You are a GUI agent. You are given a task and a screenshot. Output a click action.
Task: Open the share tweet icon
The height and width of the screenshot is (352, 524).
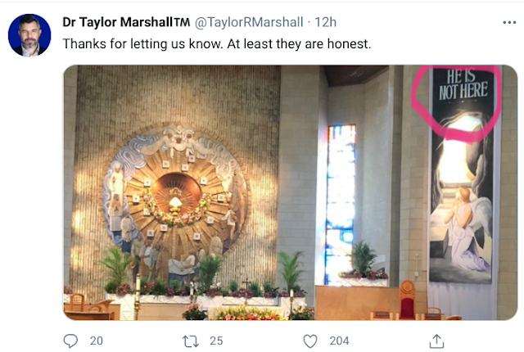(x=436, y=340)
